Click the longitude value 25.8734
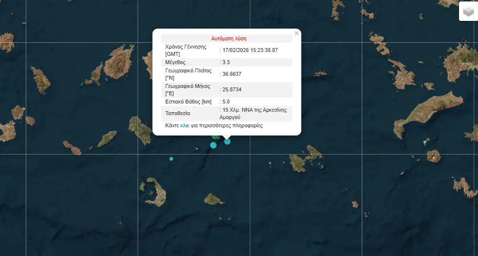 pyautogui.click(x=232, y=89)
